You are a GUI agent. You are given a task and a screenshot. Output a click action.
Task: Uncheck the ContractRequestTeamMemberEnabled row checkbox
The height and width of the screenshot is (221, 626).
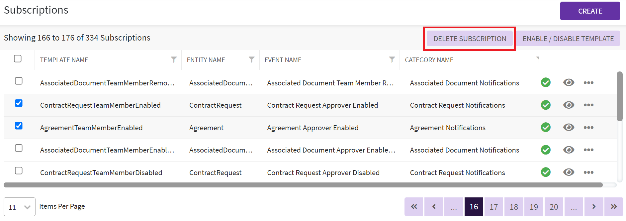[x=19, y=103]
